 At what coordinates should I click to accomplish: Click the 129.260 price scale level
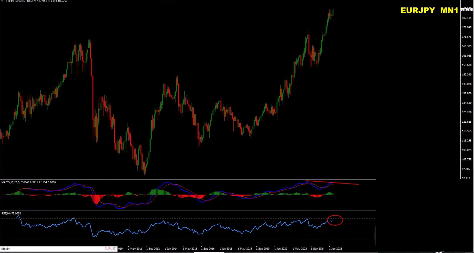click(x=467, y=112)
